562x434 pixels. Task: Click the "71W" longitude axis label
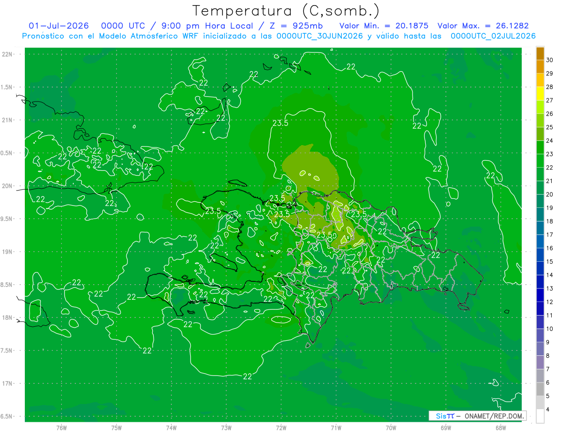pyautogui.click(x=336, y=428)
